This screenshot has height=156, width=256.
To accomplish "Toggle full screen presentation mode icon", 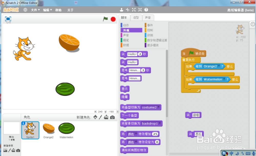I will [x=8, y=19].
